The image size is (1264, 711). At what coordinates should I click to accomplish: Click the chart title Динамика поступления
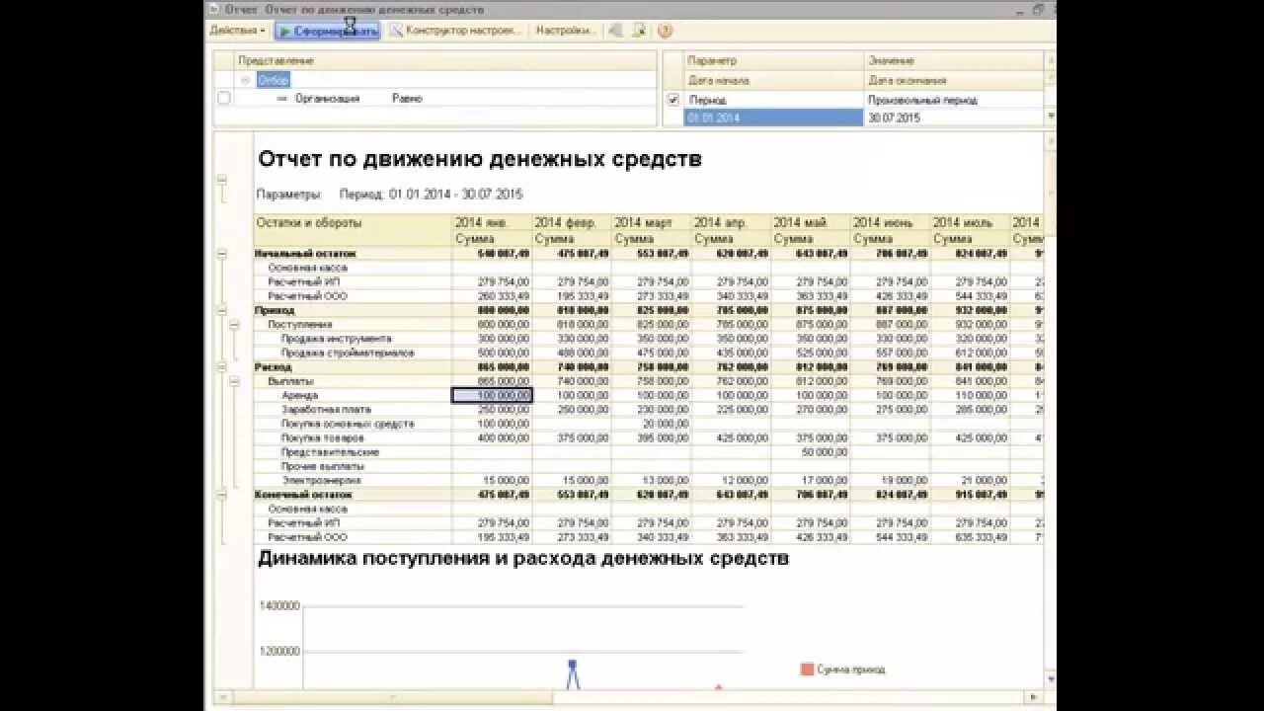point(522,558)
